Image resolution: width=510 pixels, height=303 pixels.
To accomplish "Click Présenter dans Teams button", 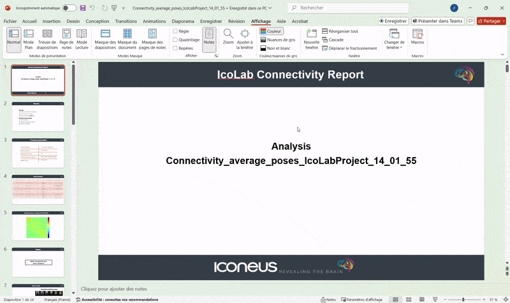I will (x=437, y=21).
